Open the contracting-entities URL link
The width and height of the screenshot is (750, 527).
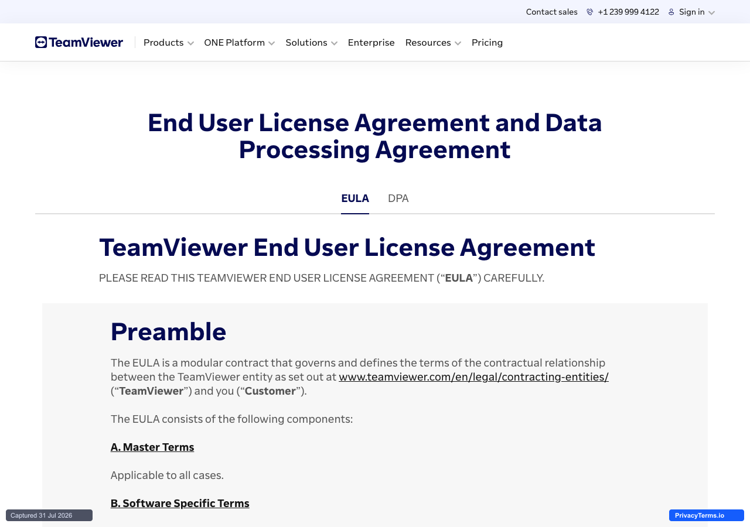(x=473, y=377)
